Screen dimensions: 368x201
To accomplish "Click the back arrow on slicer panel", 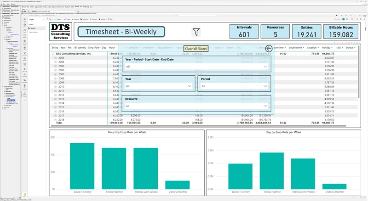I will tap(269, 48).
